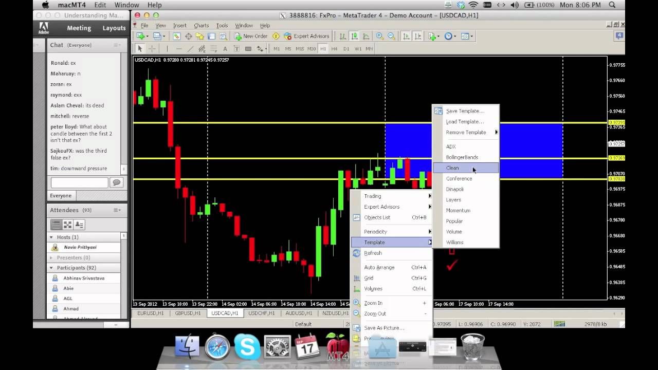This screenshot has width=658, height=370.
Task: Select the vertical line drawing tool
Action: [x=167, y=49]
